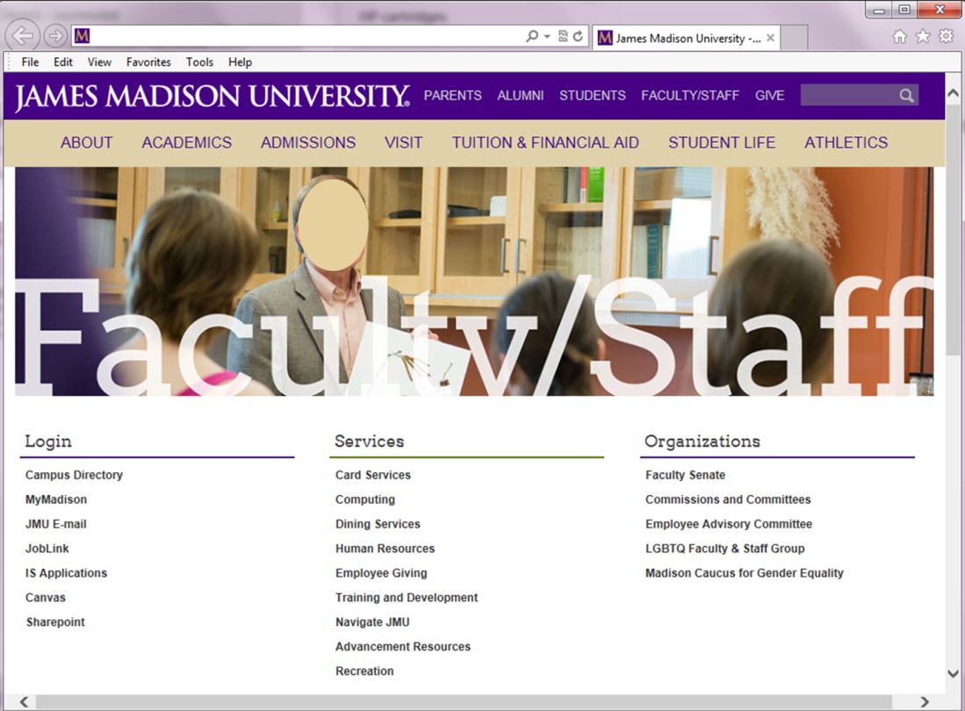Click the vertical scrollbar down arrow
The image size is (965, 711).
pos(953,673)
